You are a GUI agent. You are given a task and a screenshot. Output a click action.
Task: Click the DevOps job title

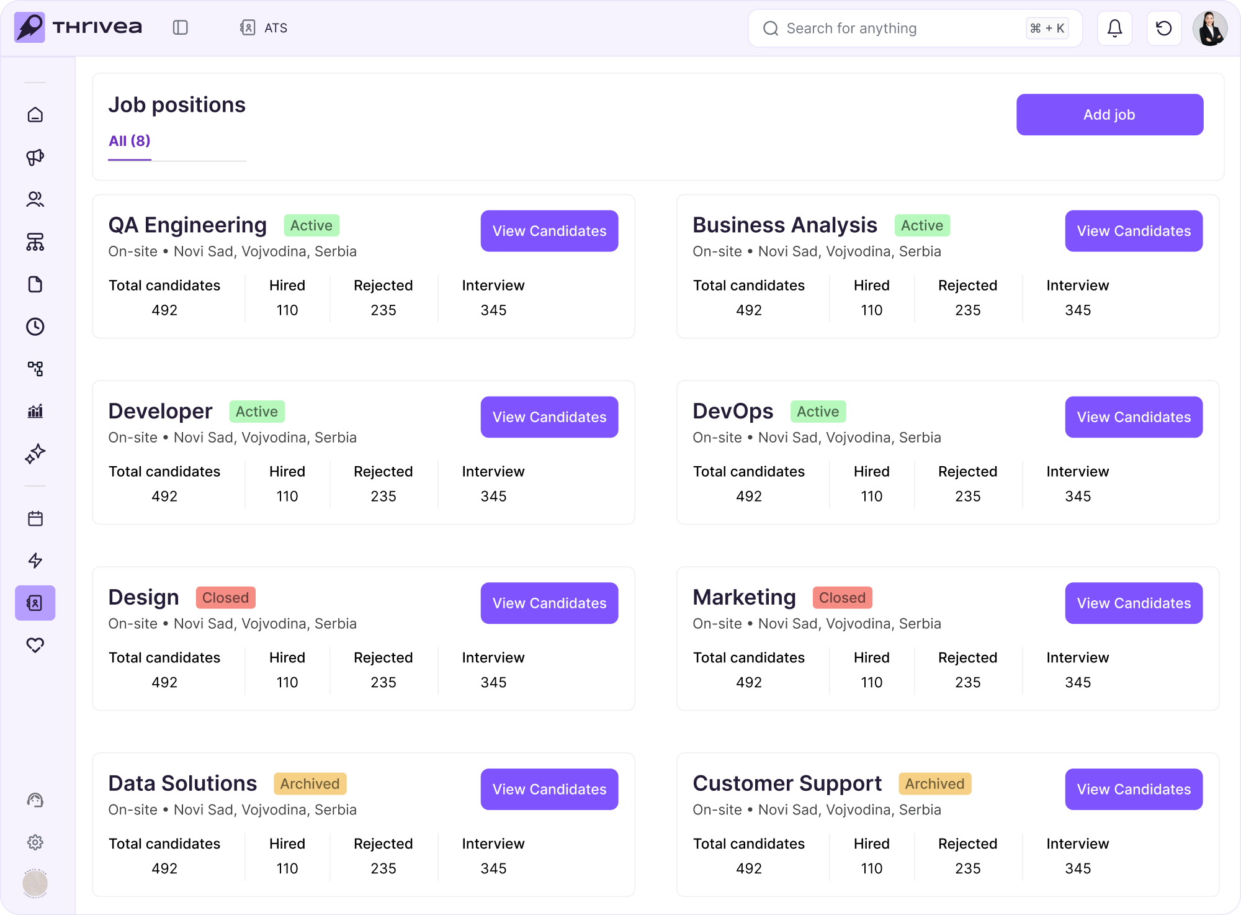(x=733, y=412)
